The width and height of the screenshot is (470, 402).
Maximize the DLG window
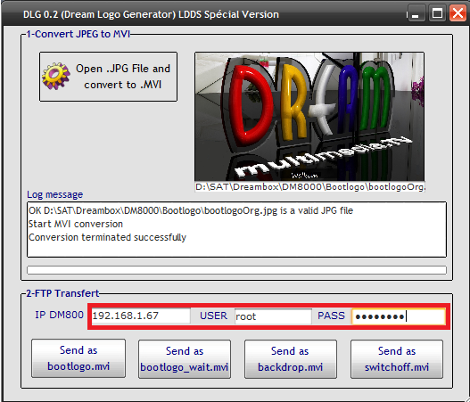pos(437,13)
